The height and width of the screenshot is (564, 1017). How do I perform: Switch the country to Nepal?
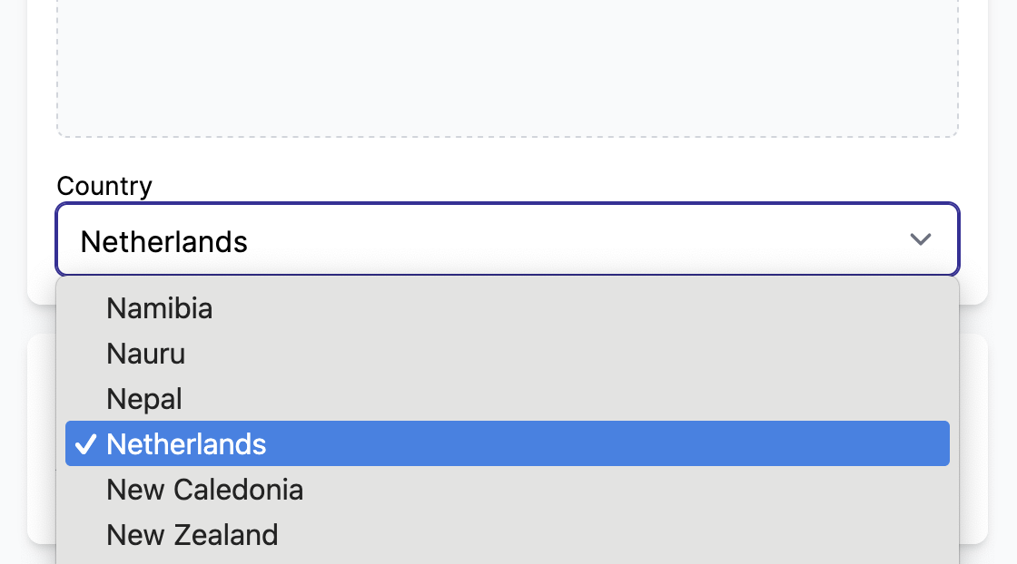144,399
